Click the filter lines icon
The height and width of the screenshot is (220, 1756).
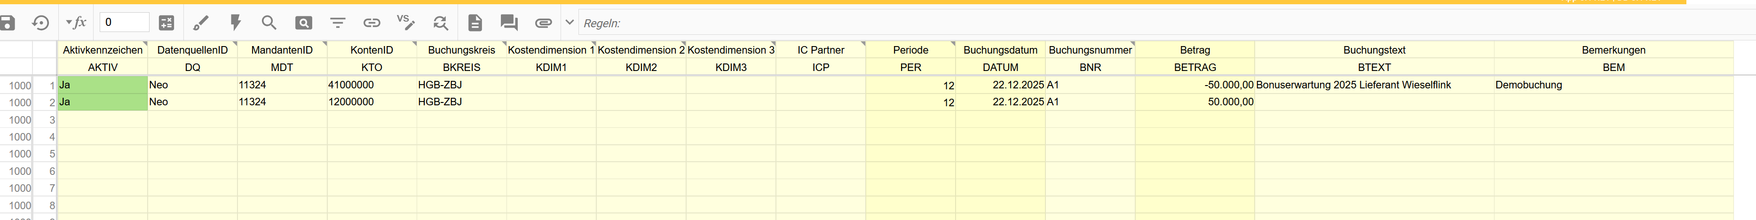pyautogui.click(x=338, y=23)
